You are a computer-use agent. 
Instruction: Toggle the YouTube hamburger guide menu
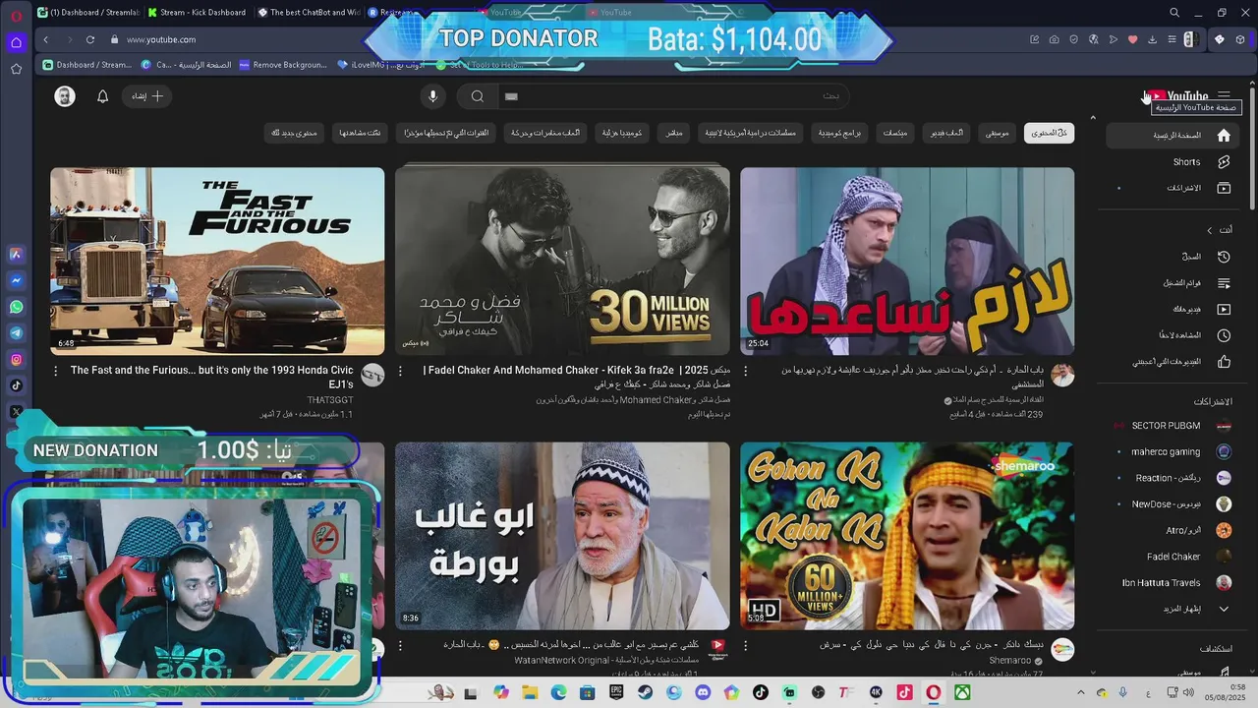1225,96
